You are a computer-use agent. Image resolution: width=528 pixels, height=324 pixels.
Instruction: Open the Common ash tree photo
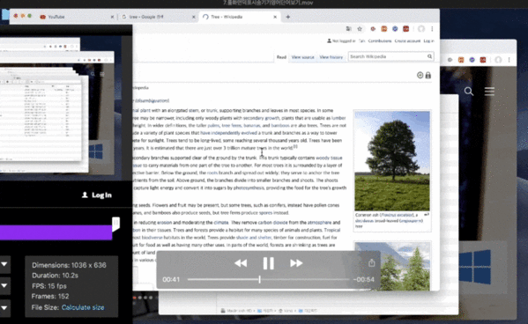point(392,161)
